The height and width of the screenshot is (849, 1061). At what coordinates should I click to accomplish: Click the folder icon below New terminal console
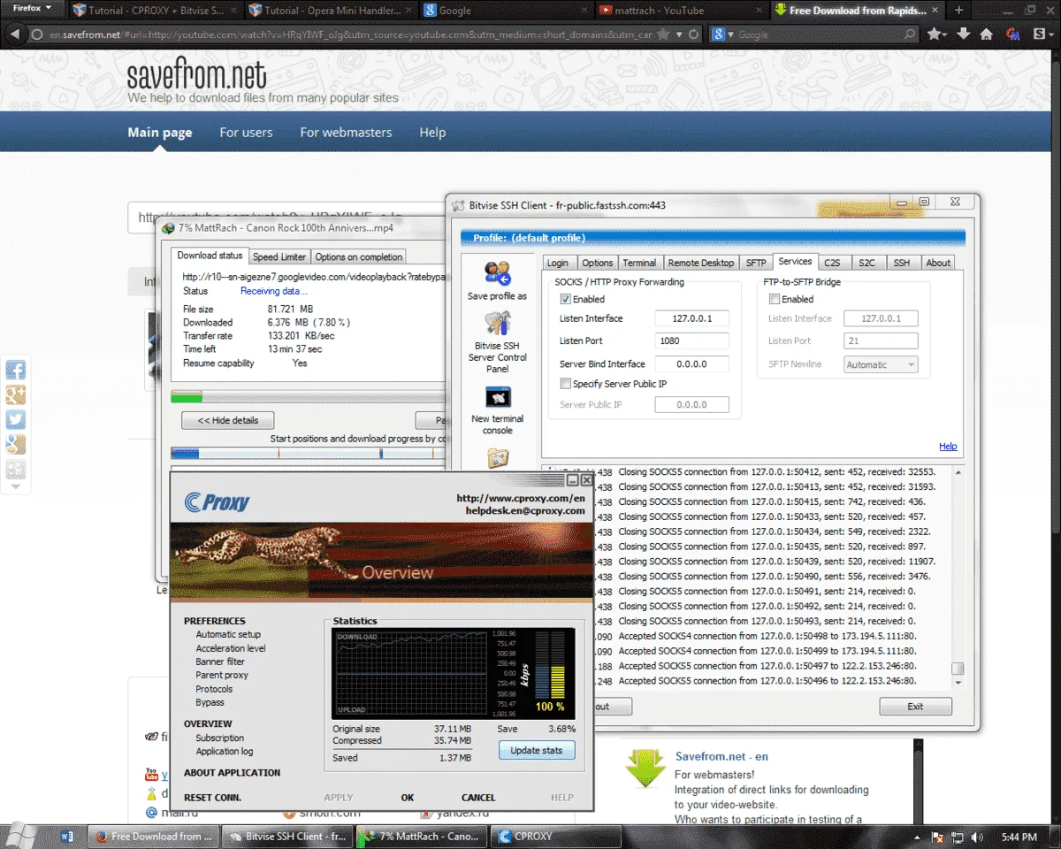[x=497, y=457]
